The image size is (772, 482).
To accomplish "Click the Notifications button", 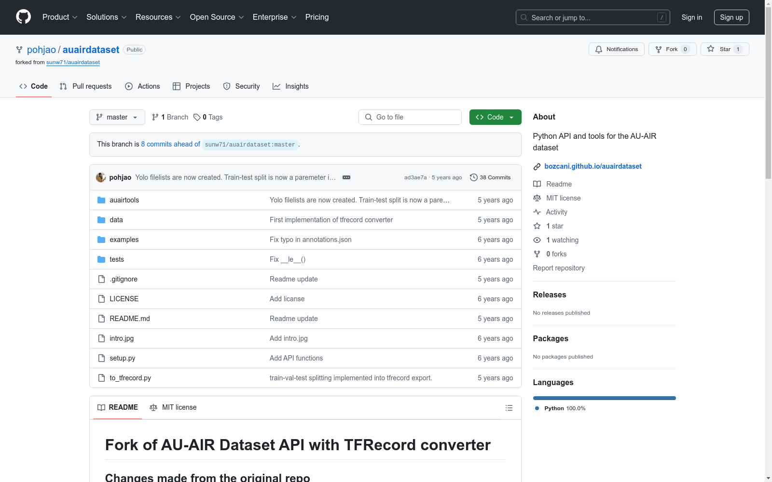I will point(617,49).
